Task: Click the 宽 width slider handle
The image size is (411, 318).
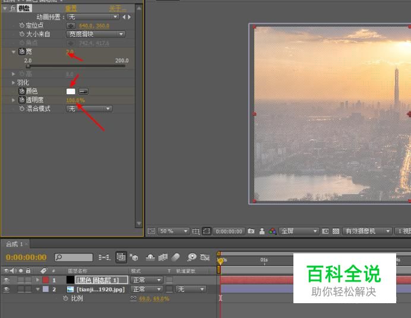Action: coord(28,66)
